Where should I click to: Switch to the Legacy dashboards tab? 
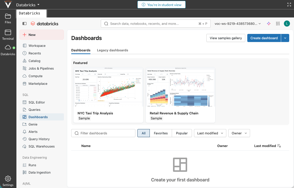[112, 50]
